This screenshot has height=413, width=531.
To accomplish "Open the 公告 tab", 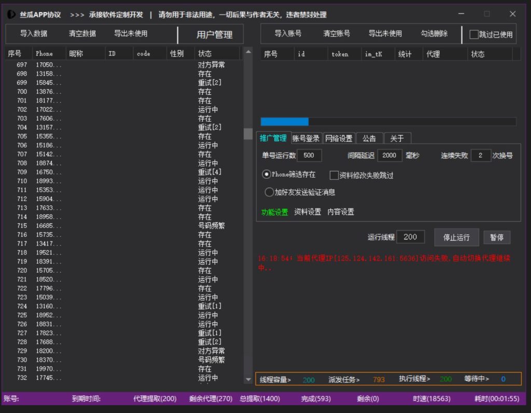I will tap(369, 138).
